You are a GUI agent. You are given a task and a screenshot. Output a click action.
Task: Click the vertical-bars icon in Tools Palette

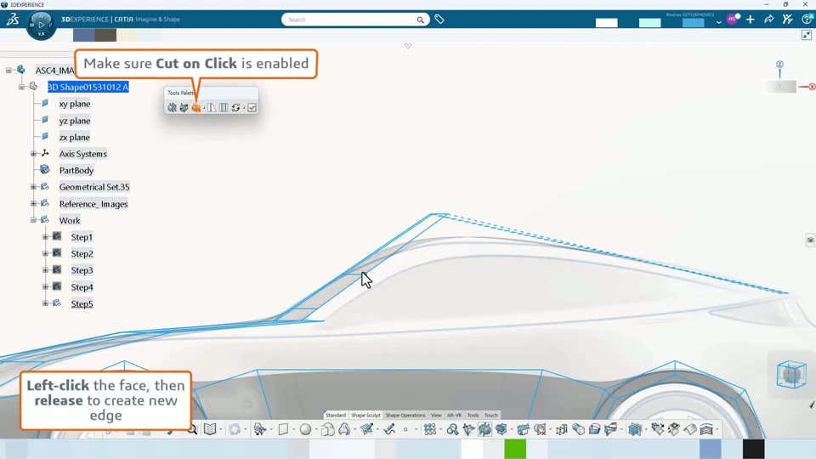224,108
